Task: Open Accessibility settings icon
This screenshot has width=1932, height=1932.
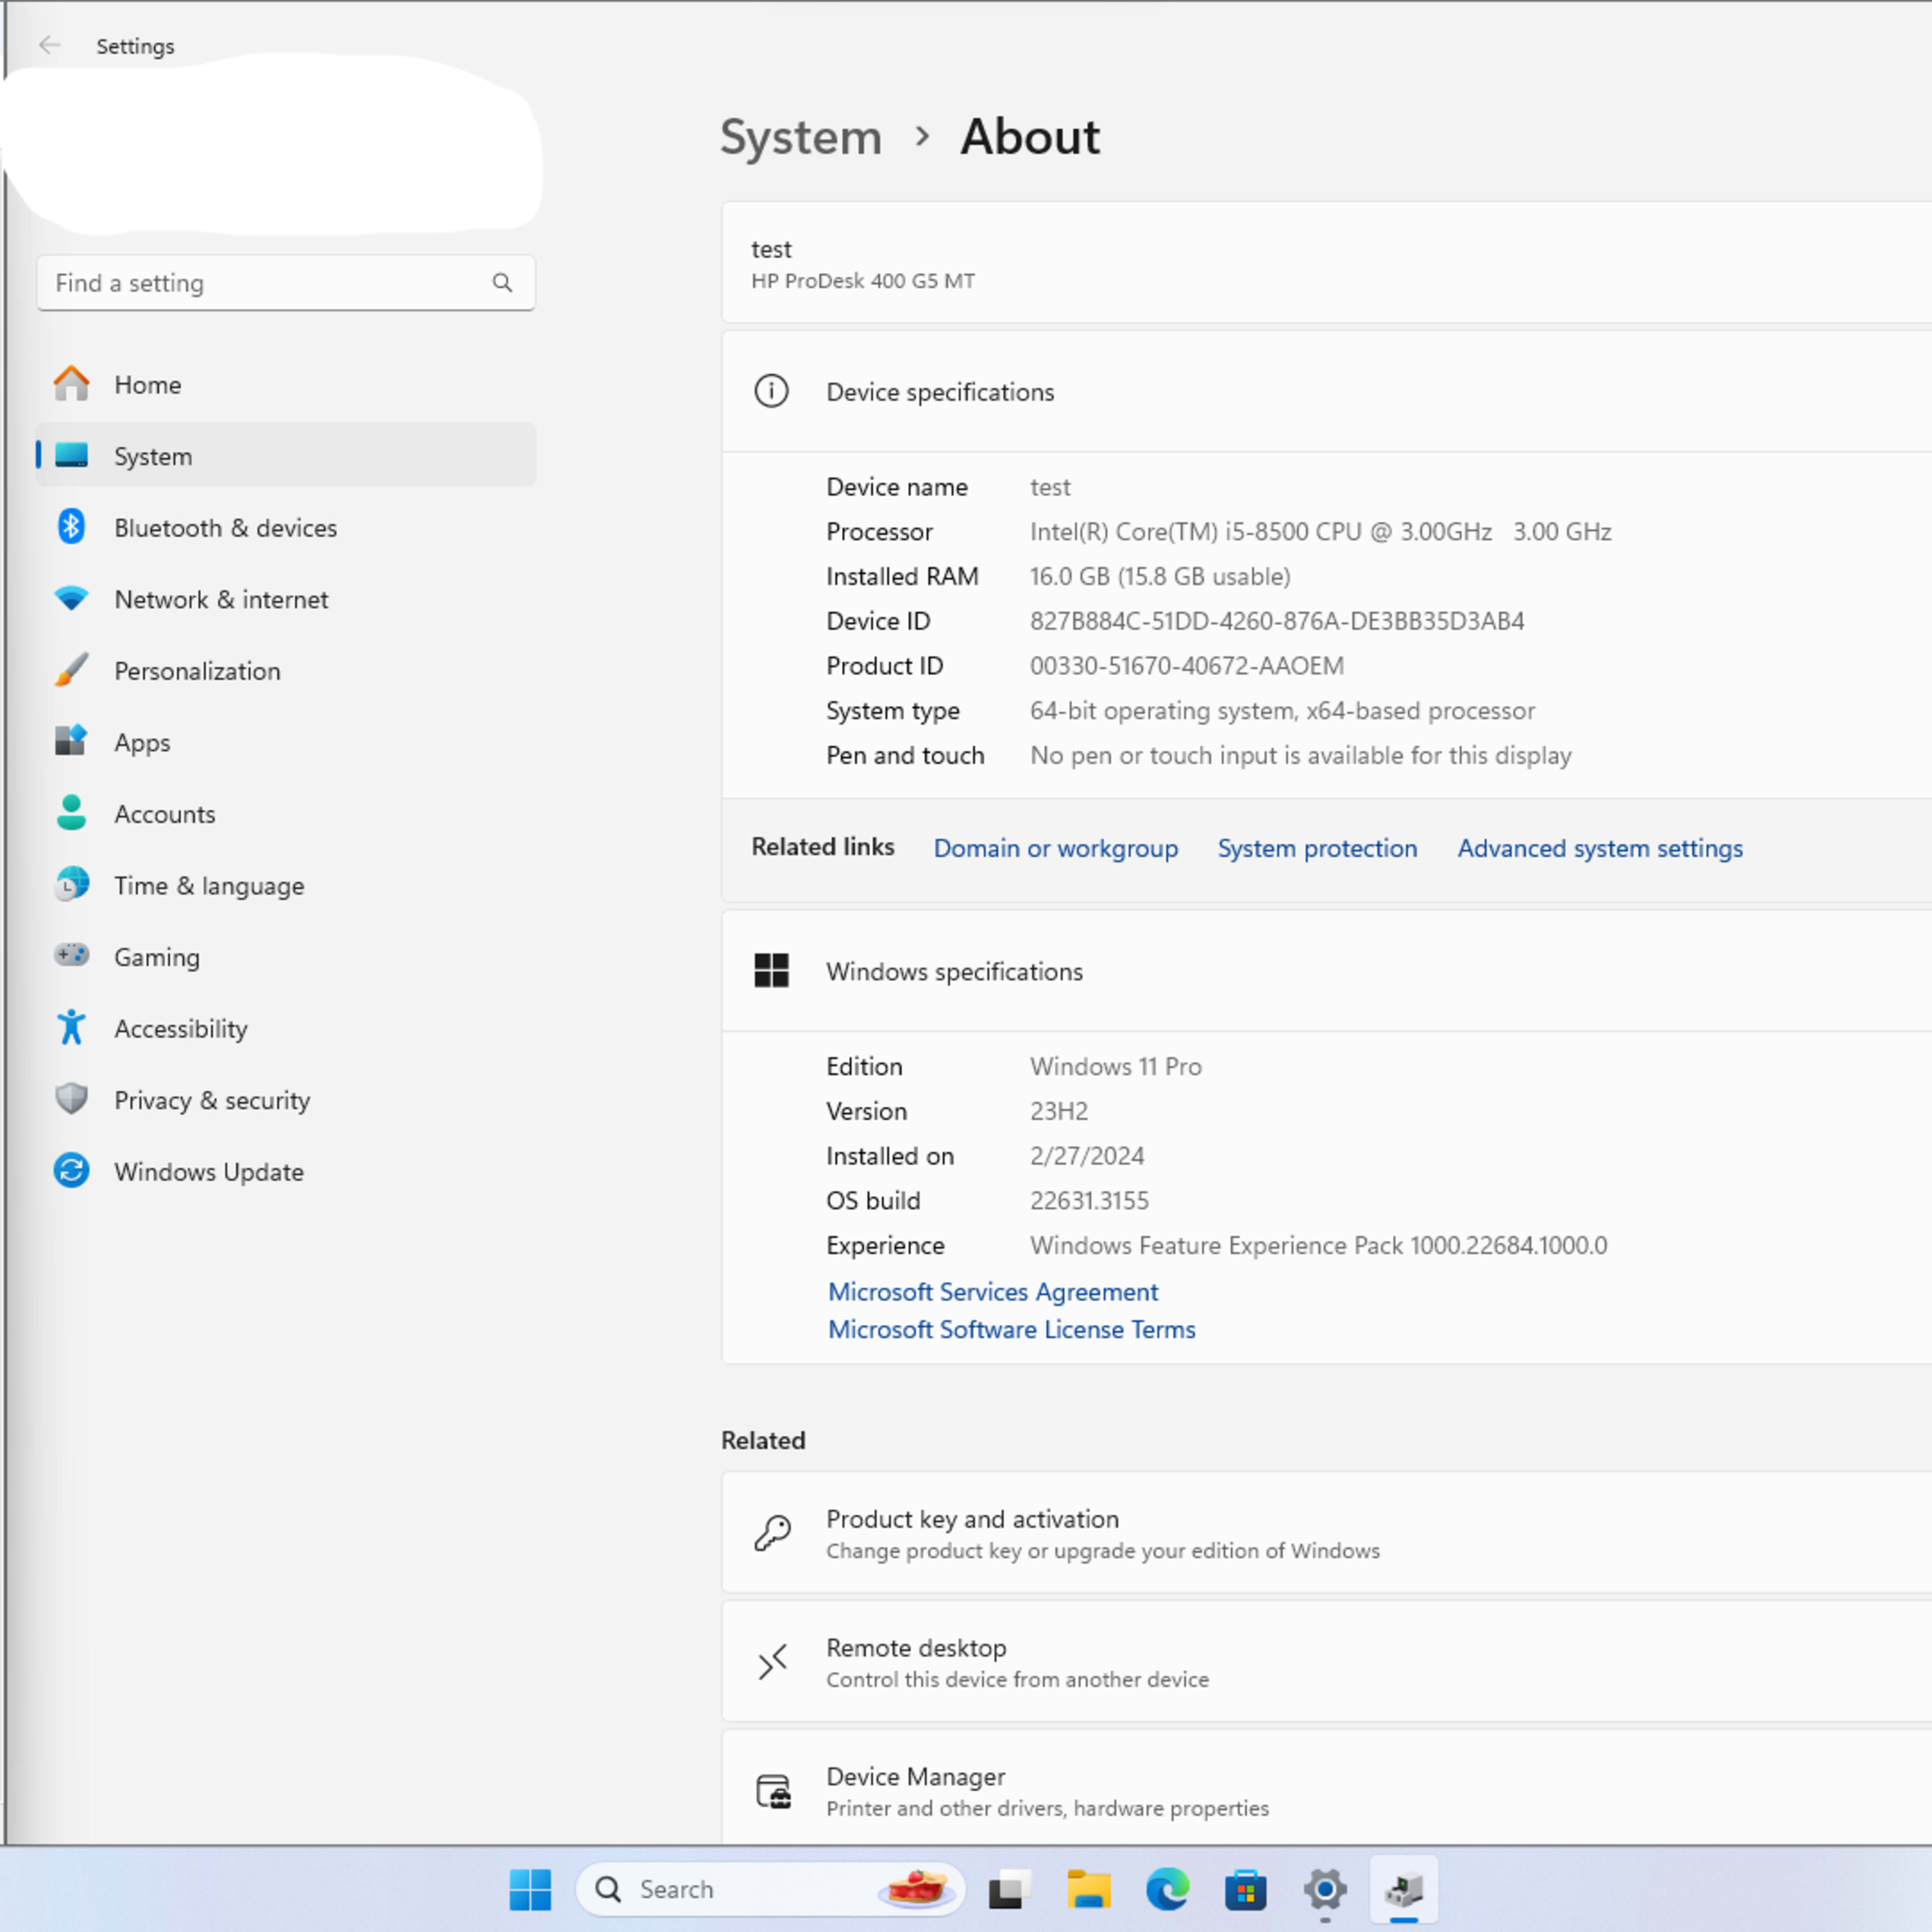Action: (71, 1028)
